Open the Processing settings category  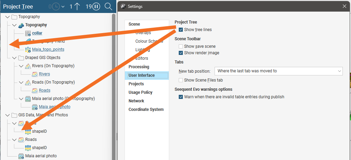click(139, 67)
